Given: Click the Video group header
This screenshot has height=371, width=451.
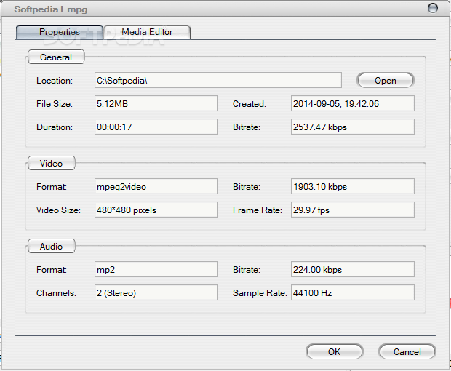Looking at the screenshot, I should point(52,164).
